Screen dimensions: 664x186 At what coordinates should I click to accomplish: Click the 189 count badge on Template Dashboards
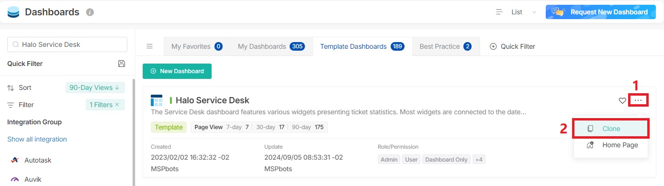pos(397,46)
